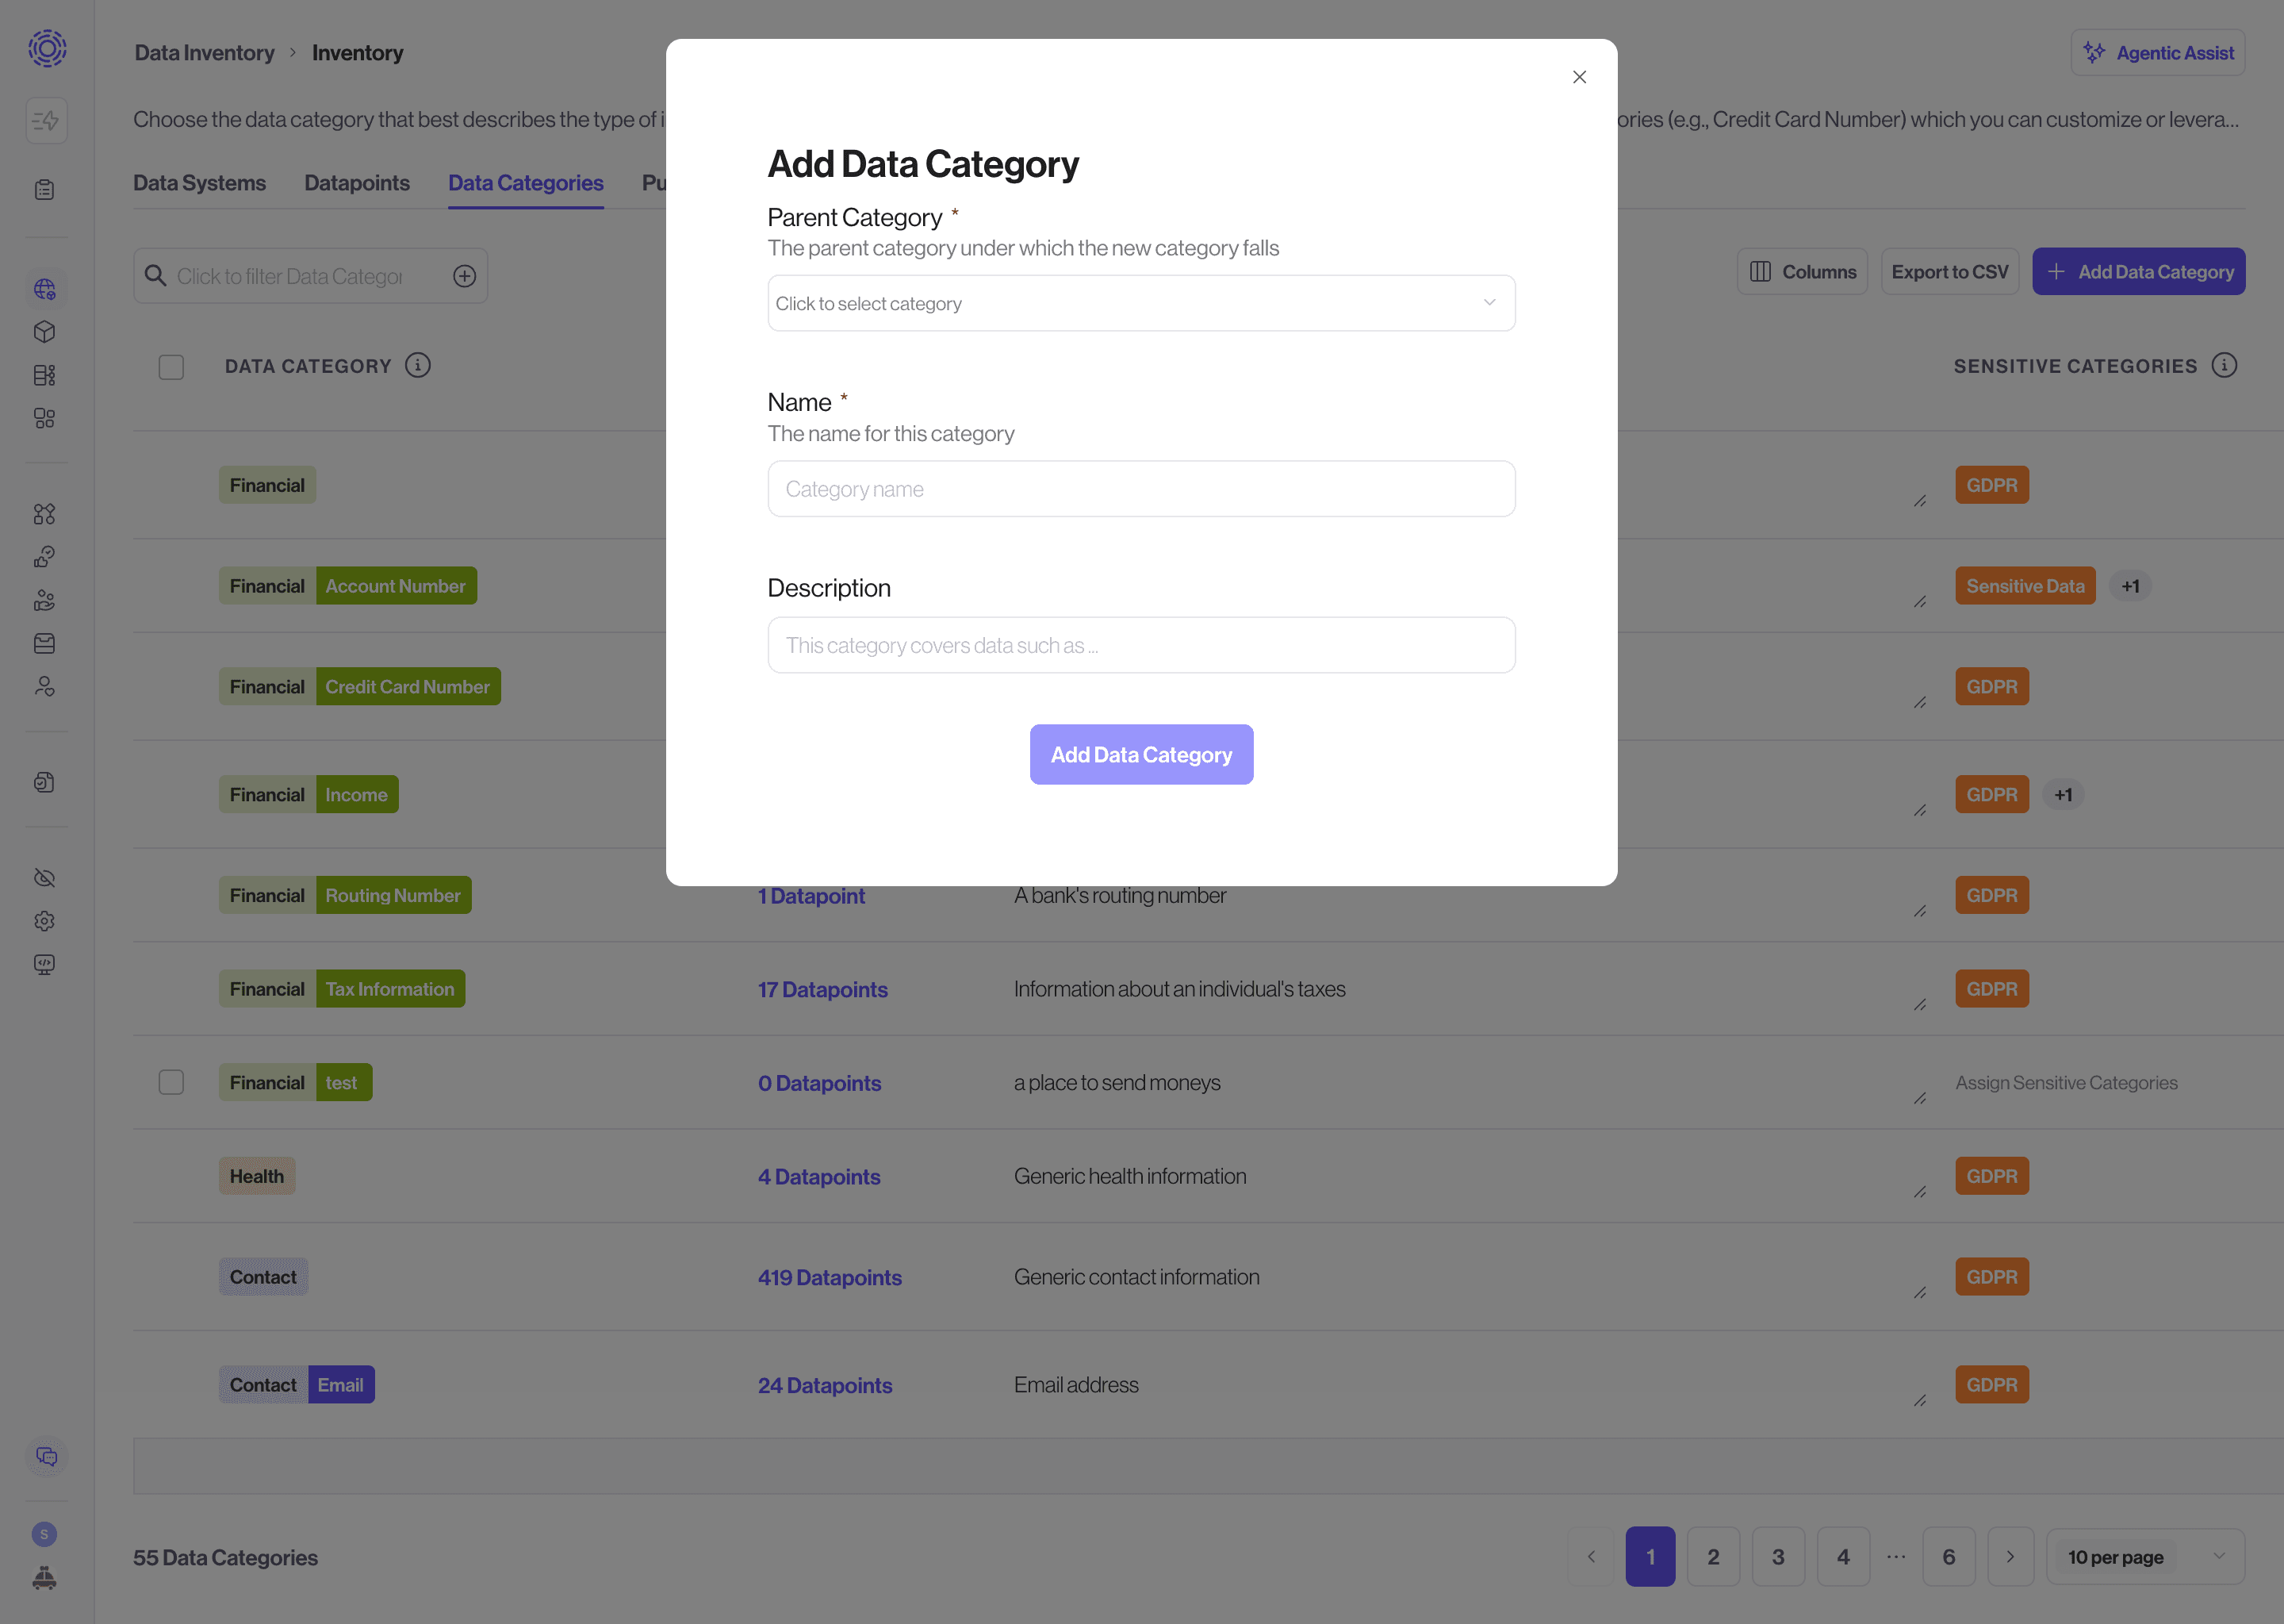
Task: Click the Agentic Assist button
Action: [x=2158, y=53]
